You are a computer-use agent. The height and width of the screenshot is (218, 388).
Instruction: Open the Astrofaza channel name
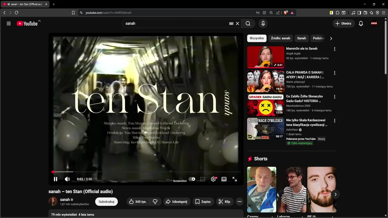(x=292, y=130)
